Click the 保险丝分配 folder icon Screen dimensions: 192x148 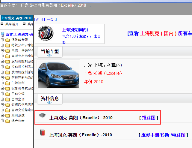[x=7, y=40]
